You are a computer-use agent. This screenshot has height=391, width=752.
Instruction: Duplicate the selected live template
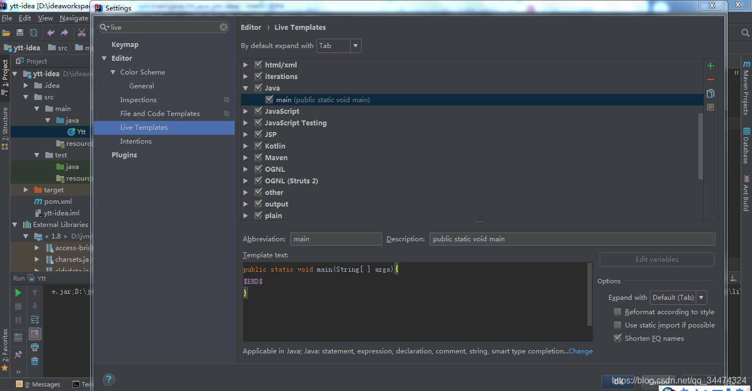pos(711,93)
